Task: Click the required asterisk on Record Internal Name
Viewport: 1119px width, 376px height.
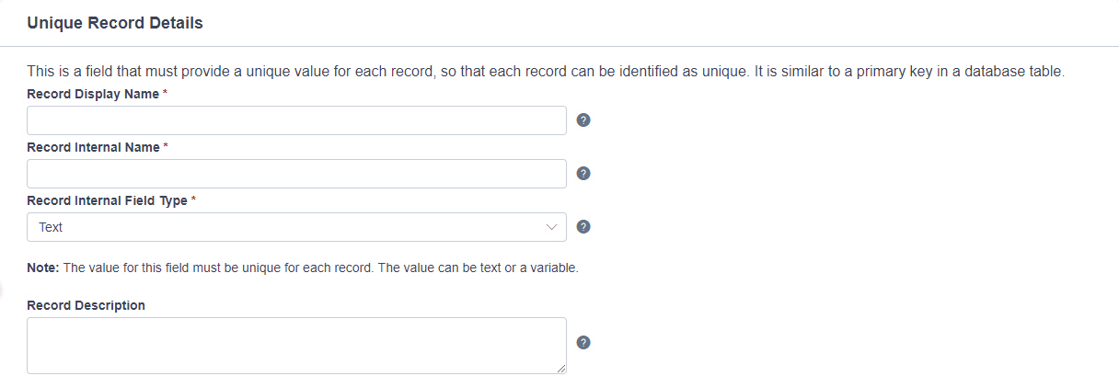Action: [x=166, y=146]
